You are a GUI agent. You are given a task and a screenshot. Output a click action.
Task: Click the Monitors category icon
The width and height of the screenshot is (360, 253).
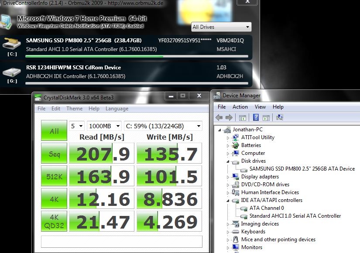[235, 247]
